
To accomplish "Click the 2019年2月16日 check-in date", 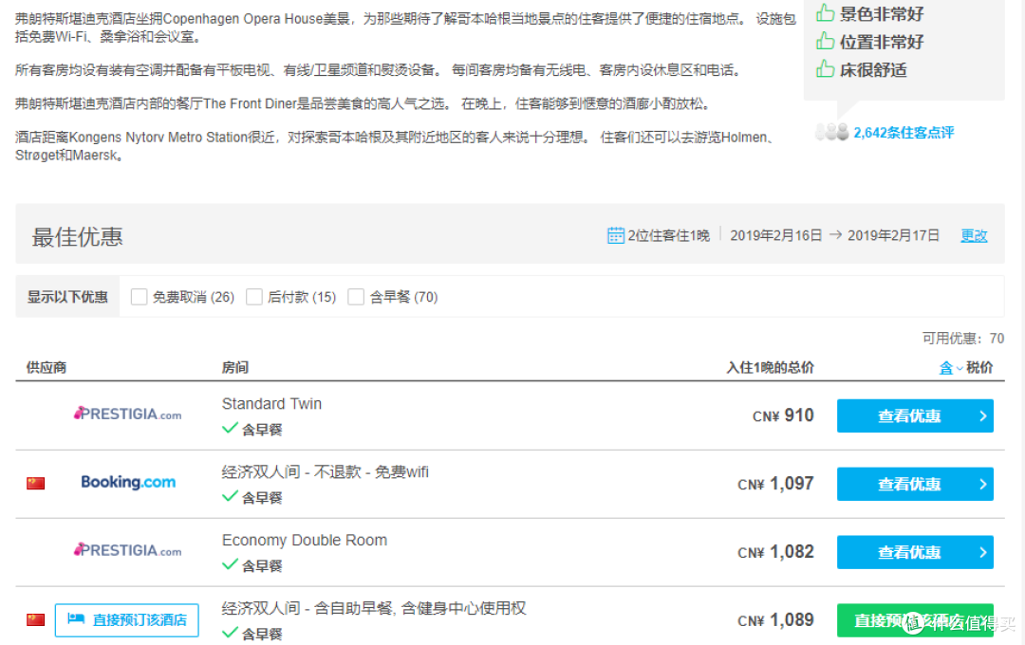I will point(776,235).
